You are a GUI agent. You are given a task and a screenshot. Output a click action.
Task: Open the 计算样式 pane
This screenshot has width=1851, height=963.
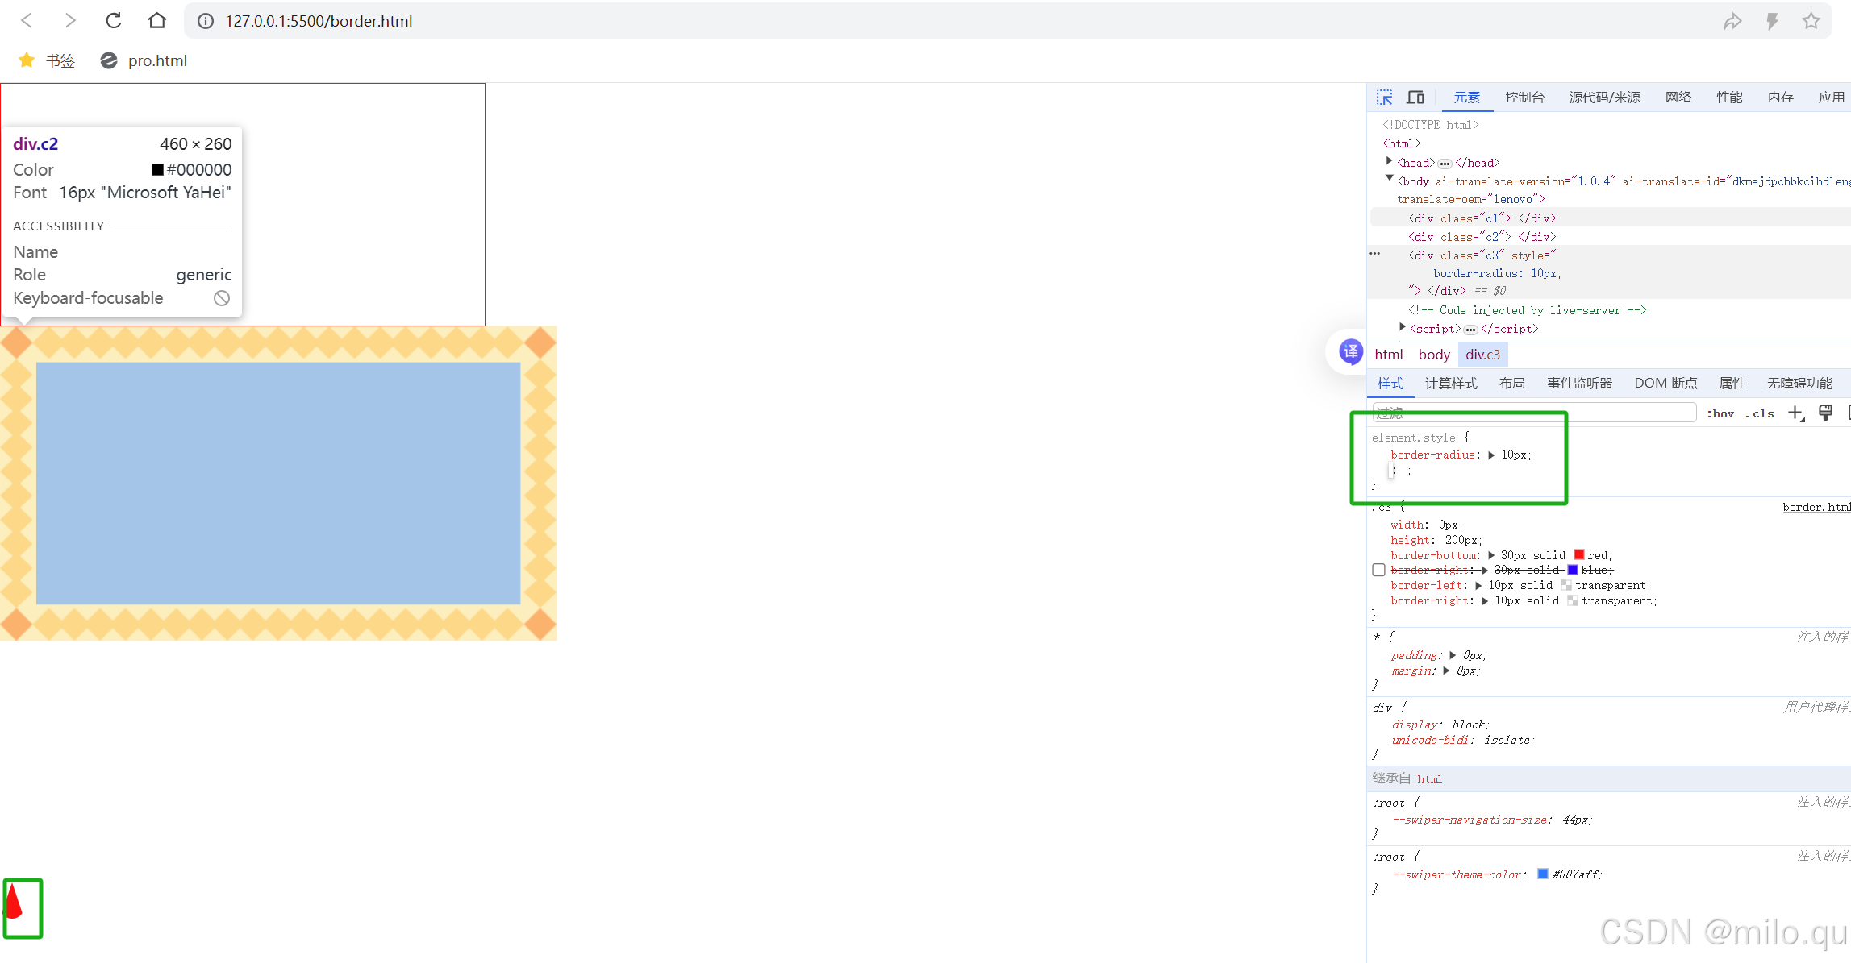click(x=1451, y=384)
